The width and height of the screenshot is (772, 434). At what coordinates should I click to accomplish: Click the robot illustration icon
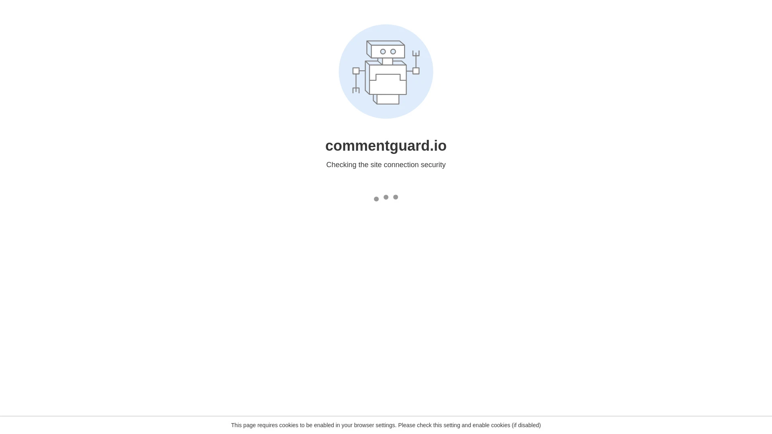(x=386, y=72)
